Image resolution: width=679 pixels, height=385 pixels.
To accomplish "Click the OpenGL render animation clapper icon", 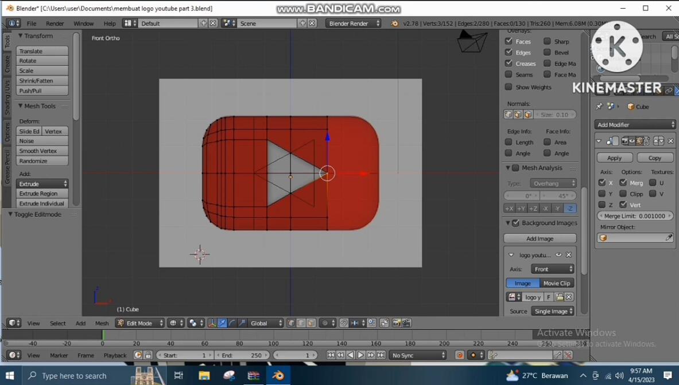I will [x=406, y=323].
